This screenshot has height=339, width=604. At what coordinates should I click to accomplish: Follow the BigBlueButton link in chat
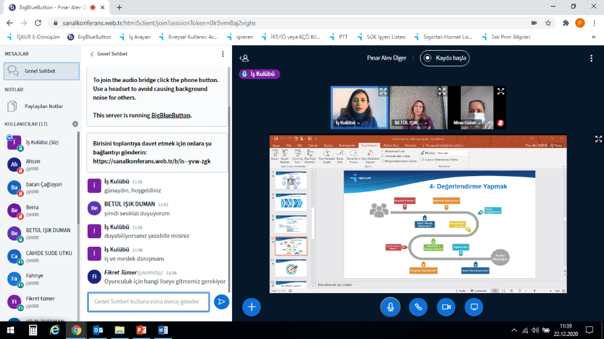(170, 115)
